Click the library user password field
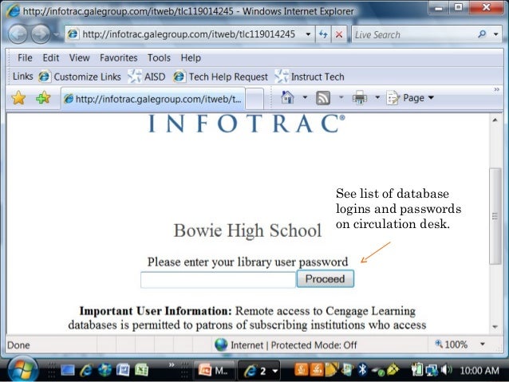The height and width of the screenshot is (382, 509). [x=218, y=280]
